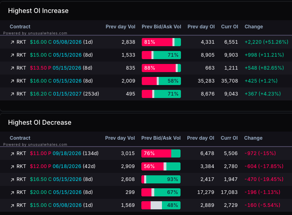Open arrow icon for RKT $16.50 C 05/15/2026
The image size is (292, 215).
pos(12,180)
